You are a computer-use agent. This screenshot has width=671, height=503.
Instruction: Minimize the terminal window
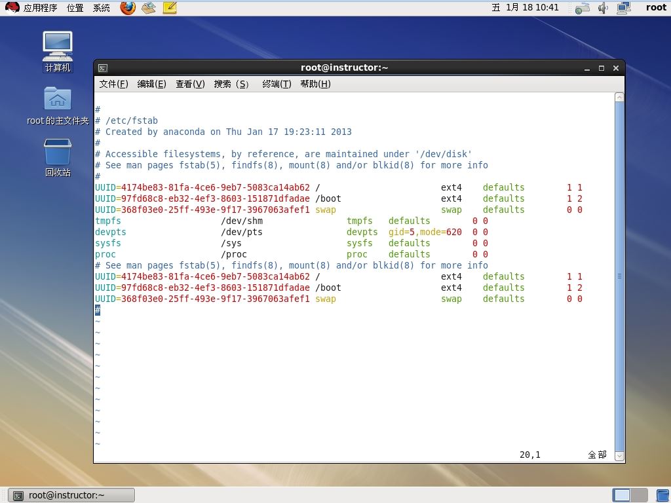(x=587, y=68)
